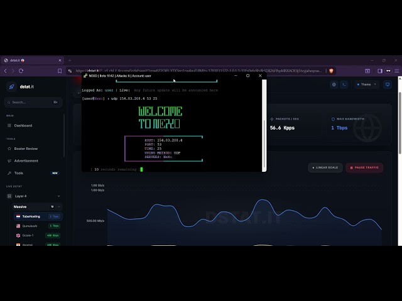Click the Brave Shields lion icon
The width and height of the screenshot is (402, 301).
[x=331, y=71]
